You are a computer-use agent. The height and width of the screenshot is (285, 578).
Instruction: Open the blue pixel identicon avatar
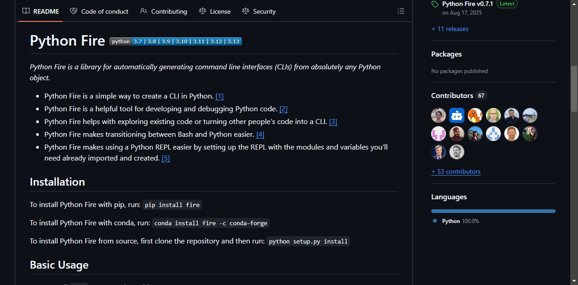493,134
